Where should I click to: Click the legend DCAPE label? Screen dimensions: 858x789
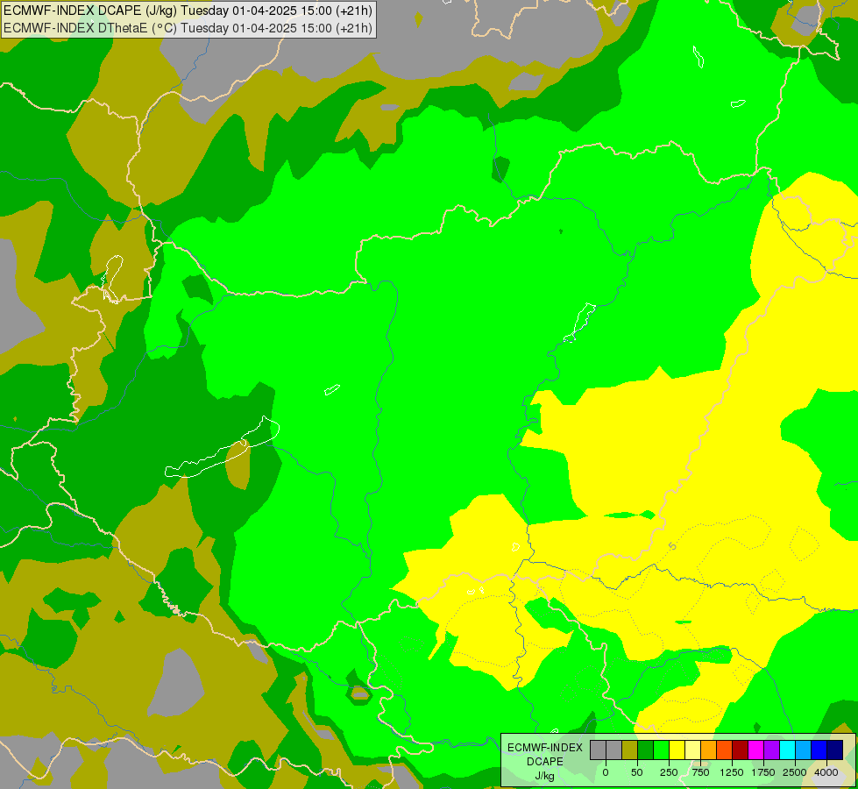tap(545, 762)
